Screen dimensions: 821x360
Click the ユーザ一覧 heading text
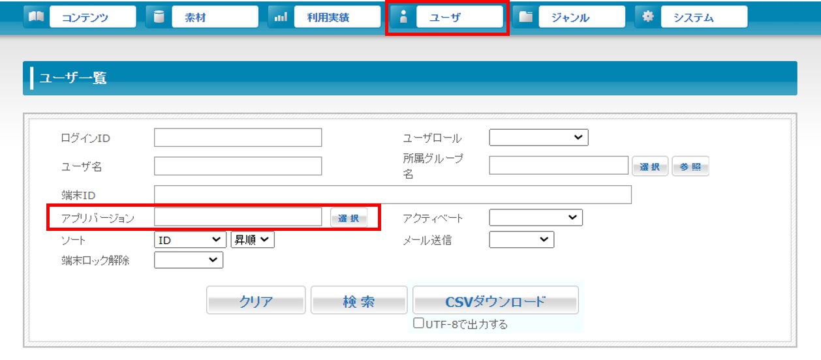pyautogui.click(x=73, y=78)
